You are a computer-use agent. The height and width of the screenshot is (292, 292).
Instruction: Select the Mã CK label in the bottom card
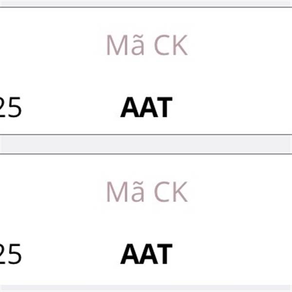click(146, 192)
